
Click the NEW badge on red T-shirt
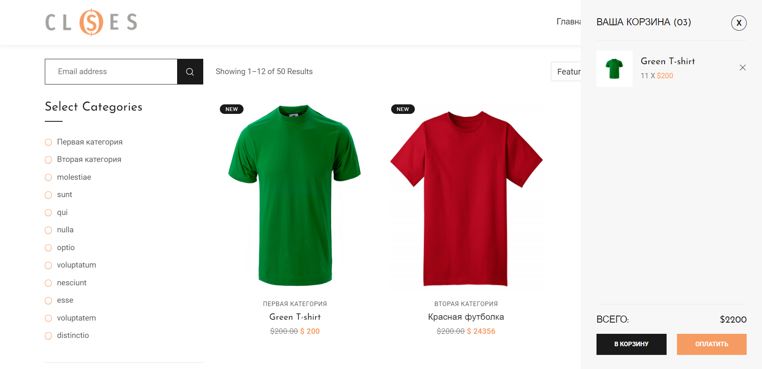click(403, 109)
